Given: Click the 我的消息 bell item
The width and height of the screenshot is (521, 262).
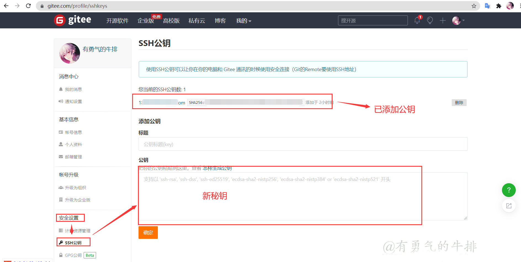Looking at the screenshot, I should (x=74, y=89).
